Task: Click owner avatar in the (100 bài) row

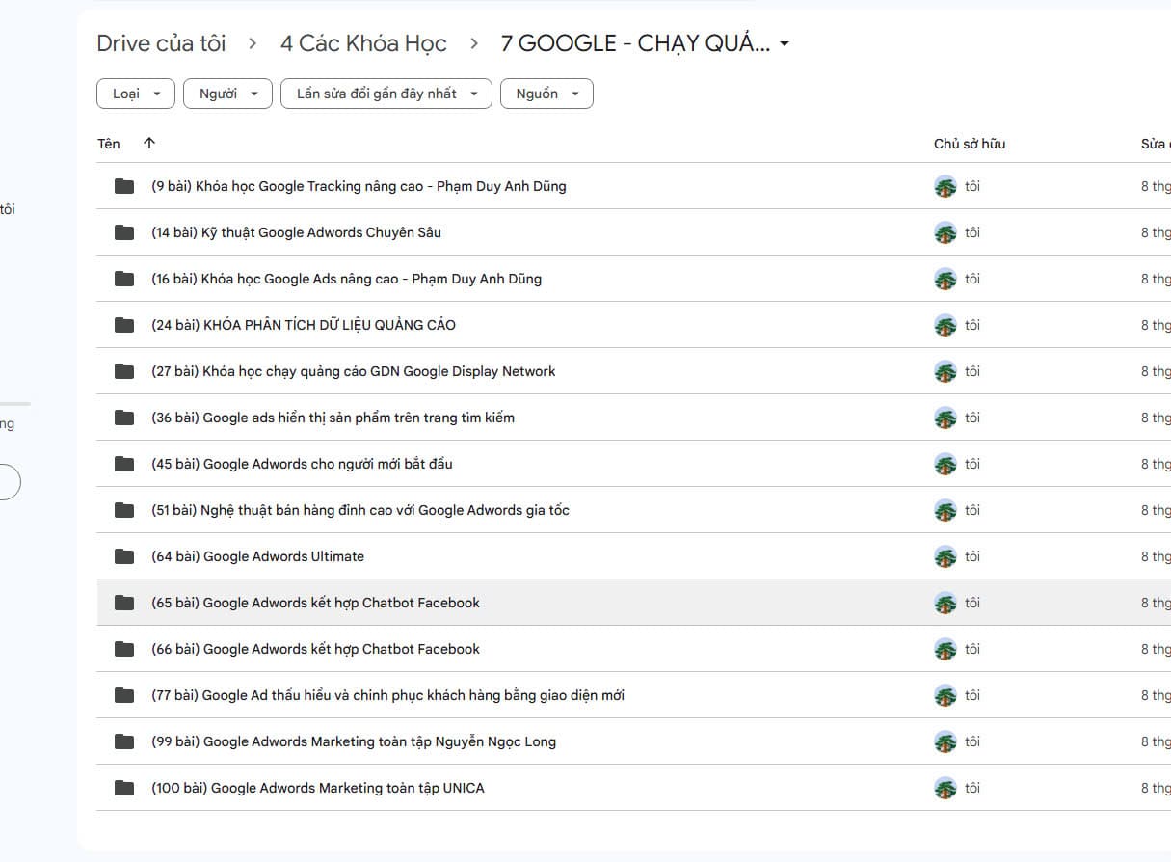Action: [945, 788]
